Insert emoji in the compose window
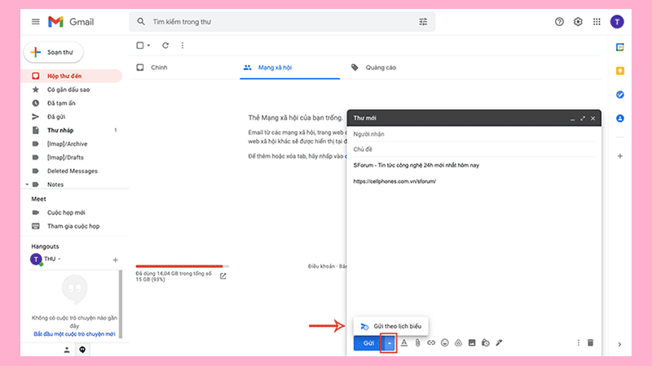652x366 pixels. click(445, 342)
